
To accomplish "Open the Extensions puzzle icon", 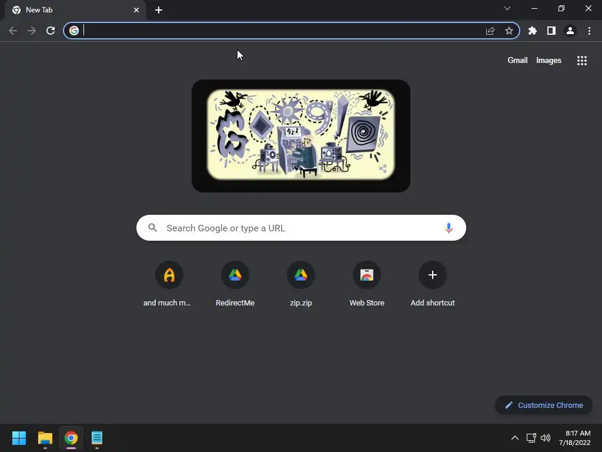I will (533, 31).
